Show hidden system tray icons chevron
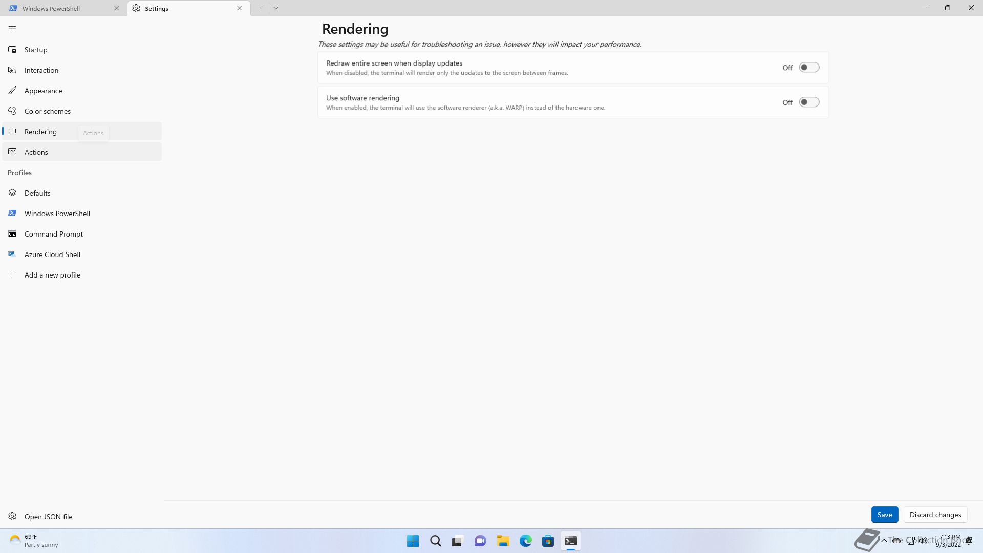 pos(884,541)
